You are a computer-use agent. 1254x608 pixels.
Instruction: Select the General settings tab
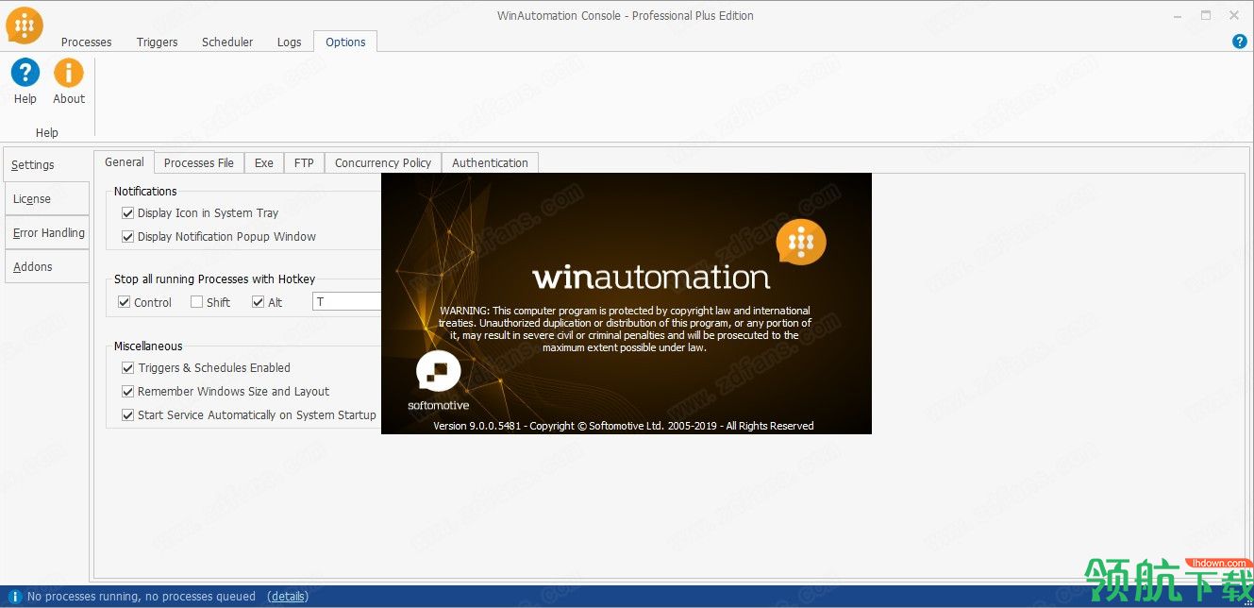(124, 162)
